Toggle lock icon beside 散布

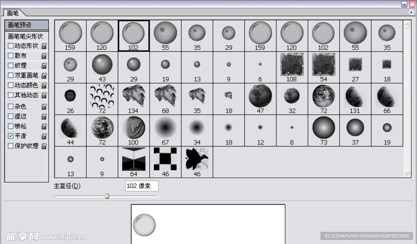tap(44, 56)
